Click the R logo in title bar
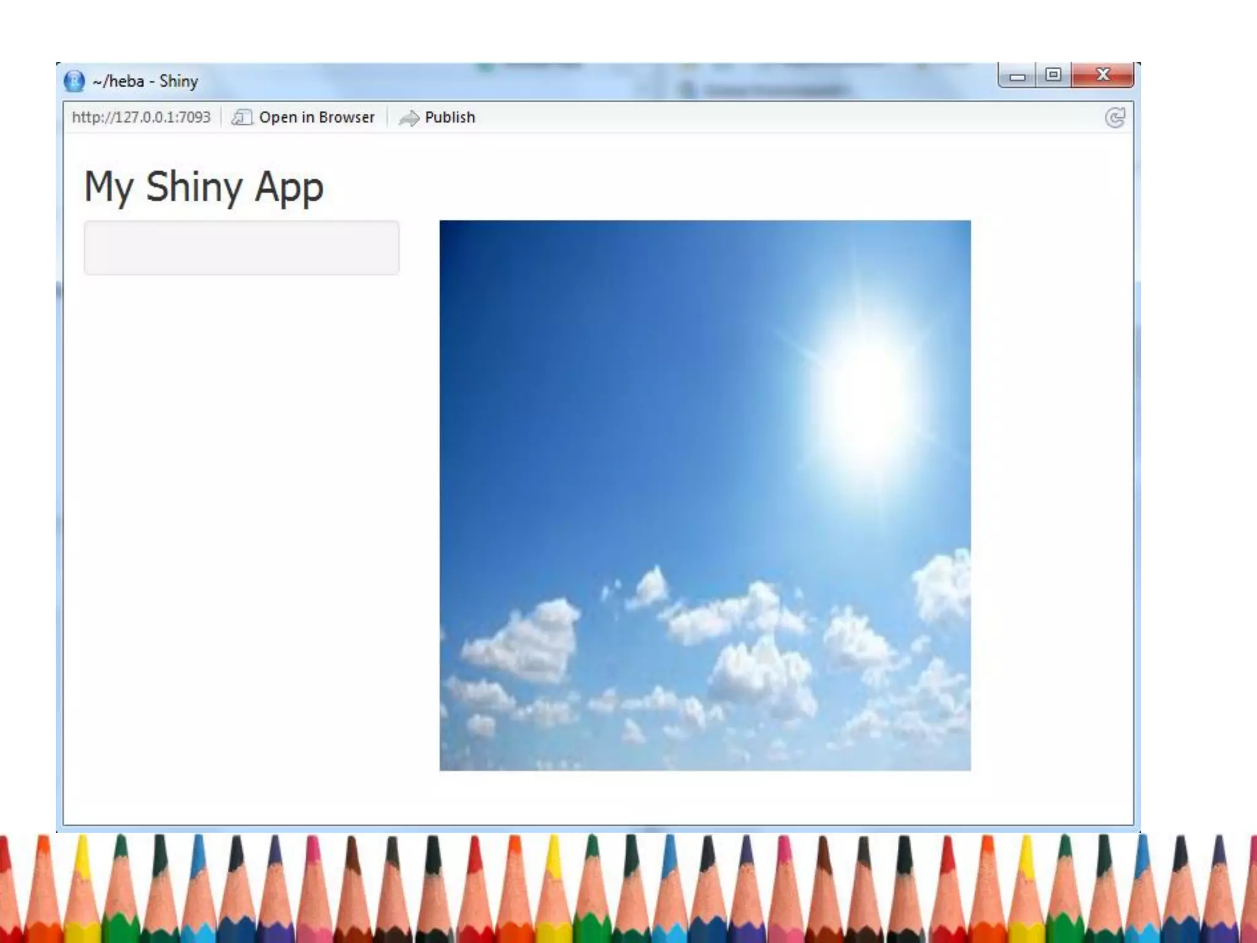This screenshot has height=943, width=1257. (74, 81)
